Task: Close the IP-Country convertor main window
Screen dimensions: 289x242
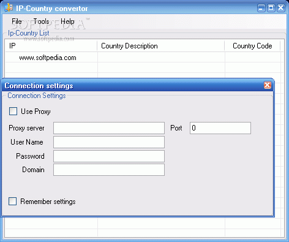Action: click(x=281, y=8)
